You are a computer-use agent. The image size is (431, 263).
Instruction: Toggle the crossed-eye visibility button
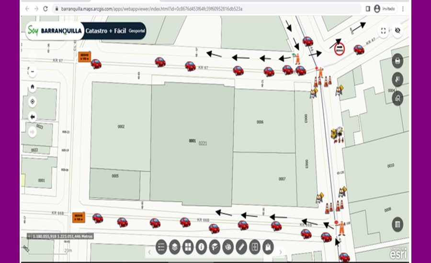(397, 31)
